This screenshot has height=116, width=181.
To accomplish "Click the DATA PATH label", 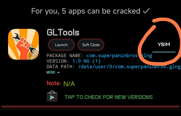I will tap(61, 67).
